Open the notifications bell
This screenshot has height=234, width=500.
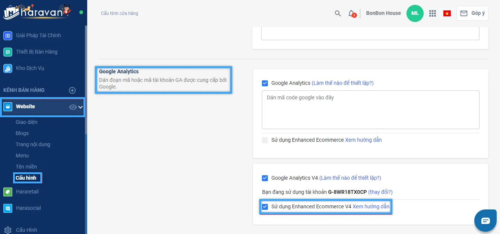click(x=351, y=13)
